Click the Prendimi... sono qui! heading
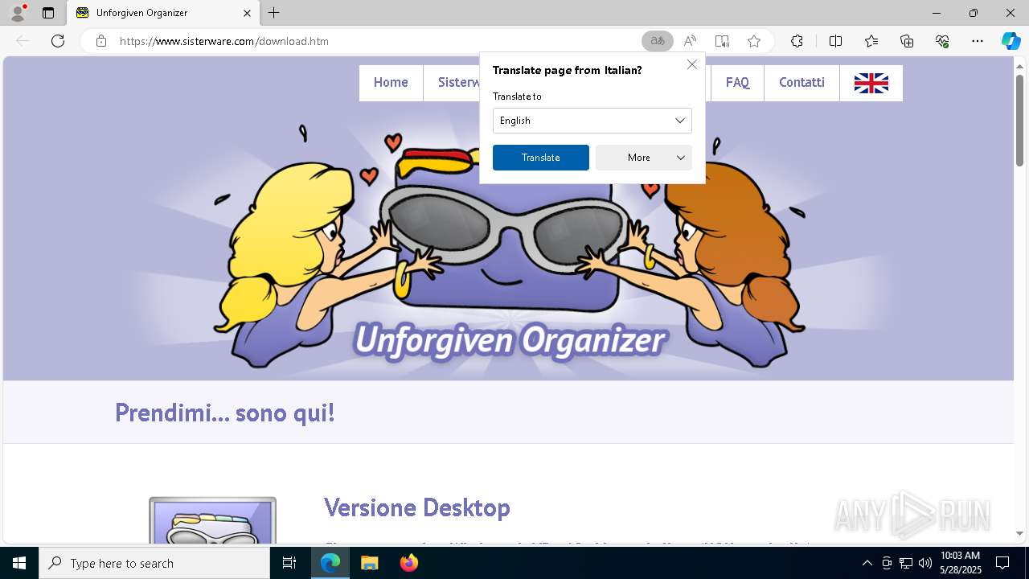 coord(225,413)
